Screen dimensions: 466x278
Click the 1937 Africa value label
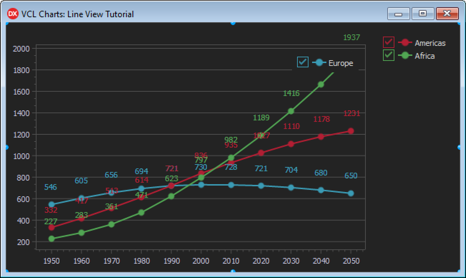tap(351, 37)
